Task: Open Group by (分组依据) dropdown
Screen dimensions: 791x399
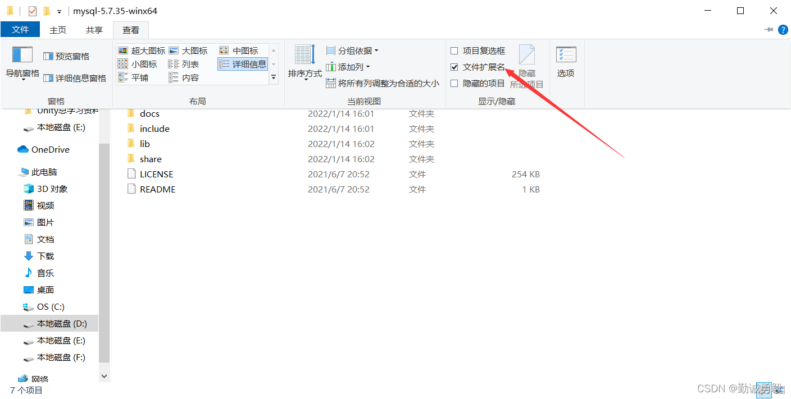Action: pyautogui.click(x=352, y=51)
